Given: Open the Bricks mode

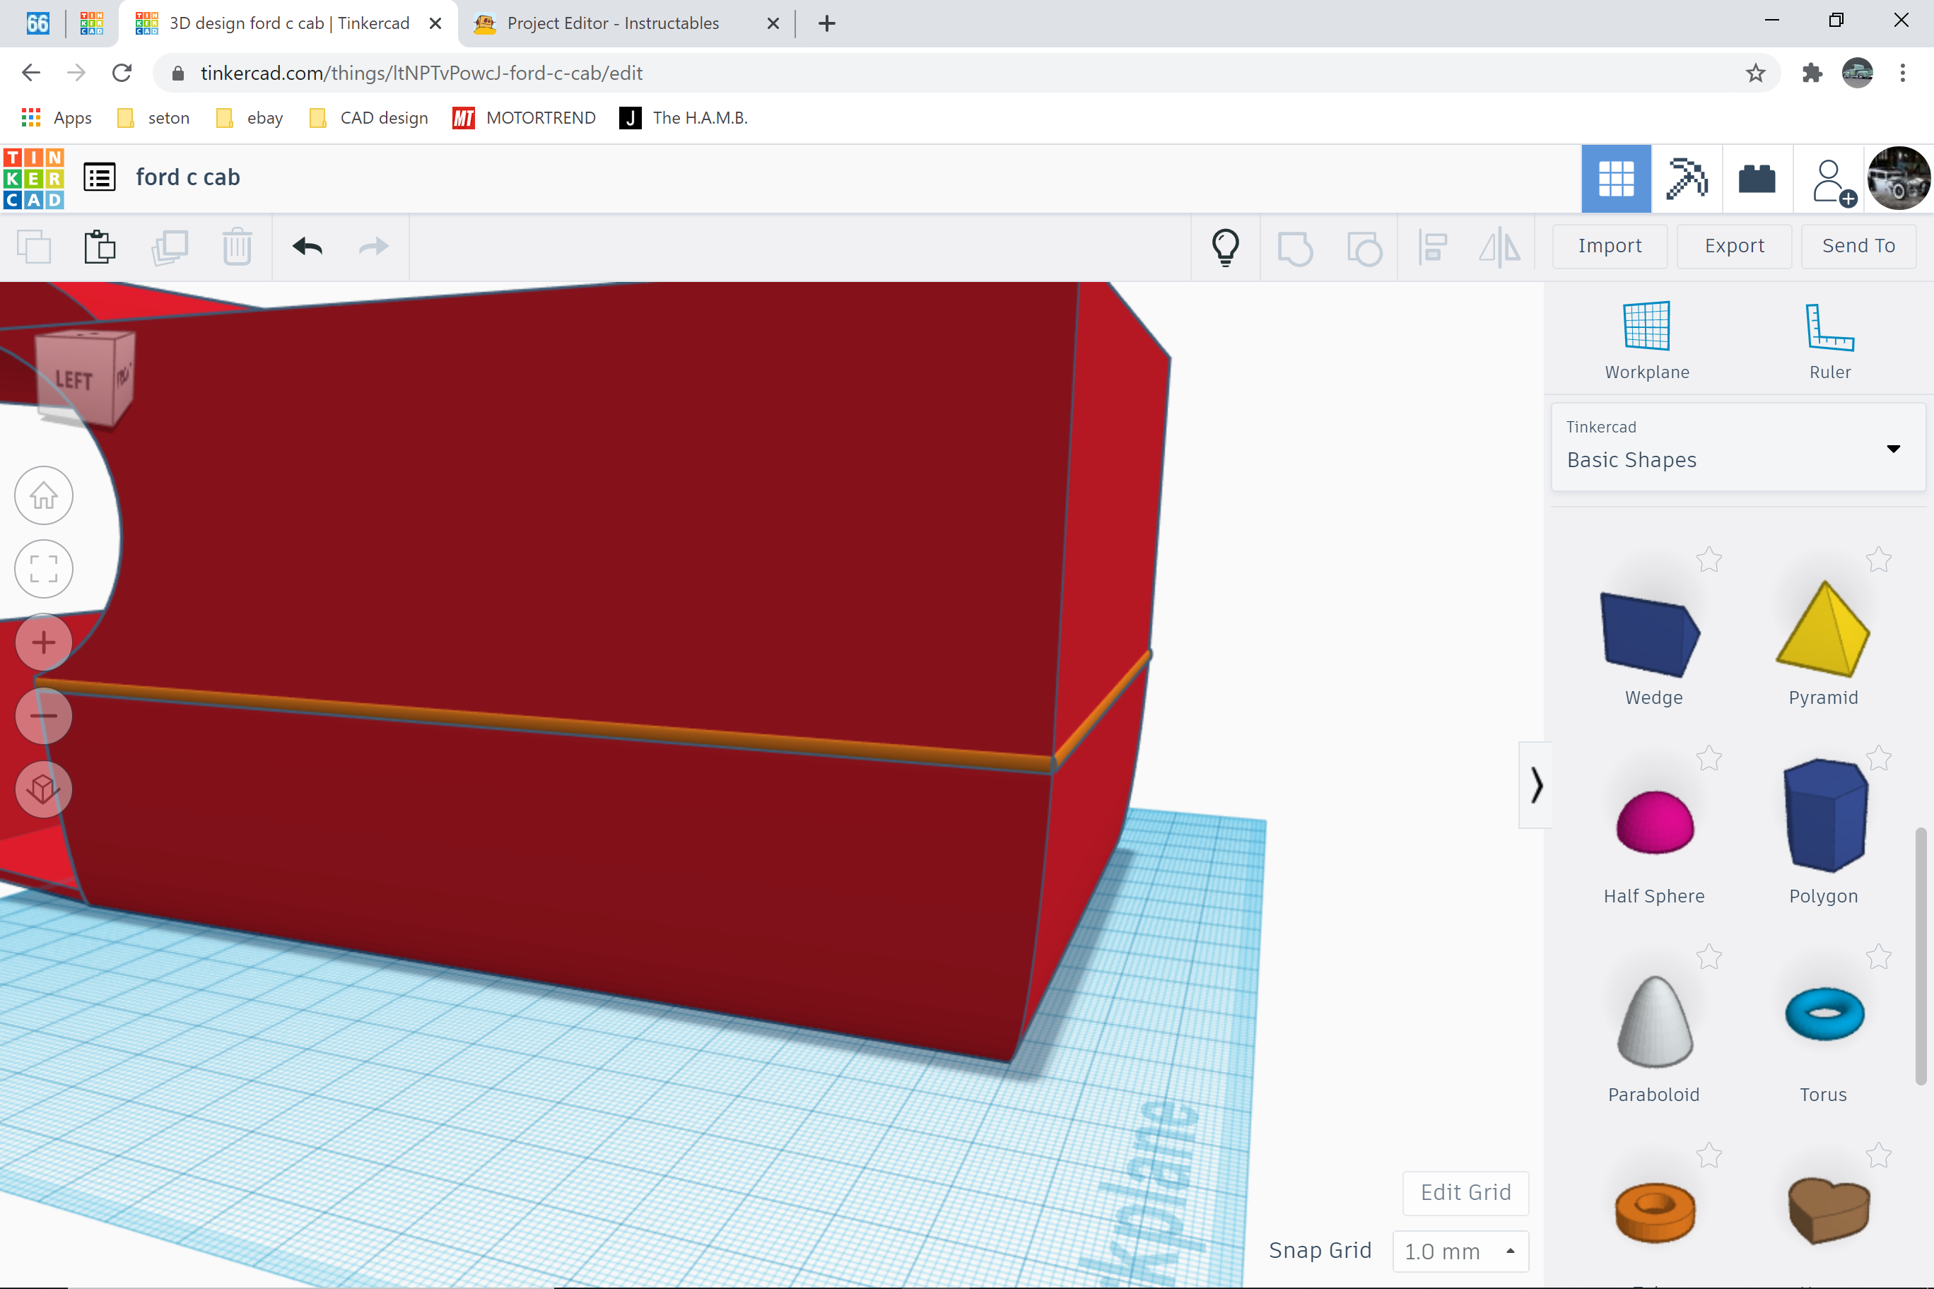Looking at the screenshot, I should tap(1757, 178).
